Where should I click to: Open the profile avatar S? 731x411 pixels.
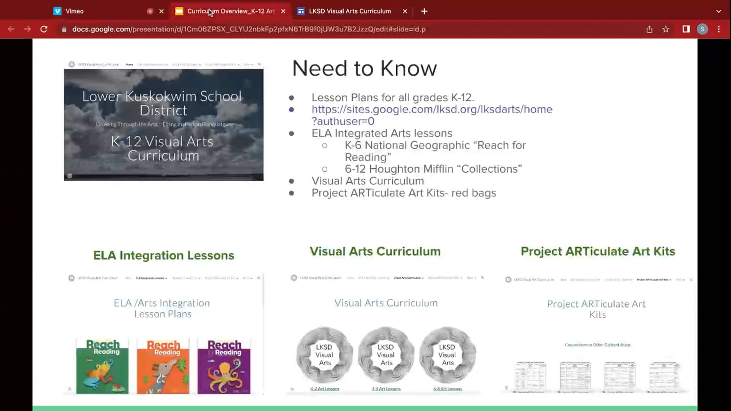click(702, 29)
